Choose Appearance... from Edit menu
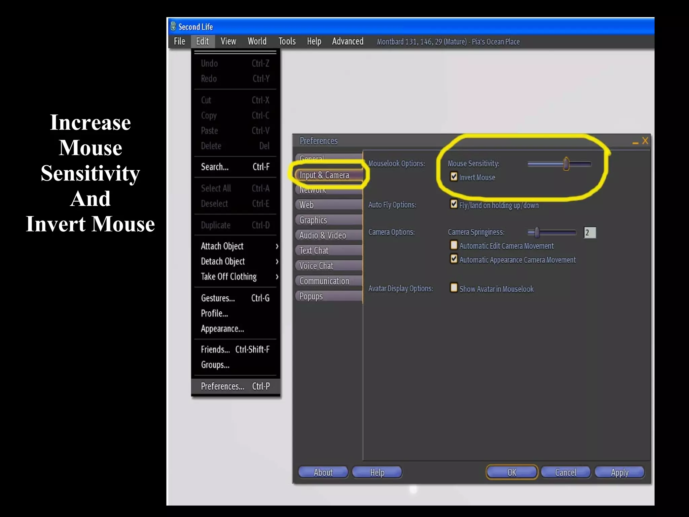 (x=235, y=329)
